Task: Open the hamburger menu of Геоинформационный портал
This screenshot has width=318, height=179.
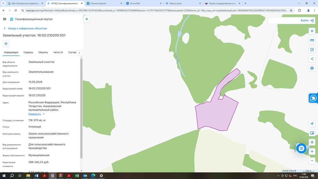Action: (x=5, y=19)
